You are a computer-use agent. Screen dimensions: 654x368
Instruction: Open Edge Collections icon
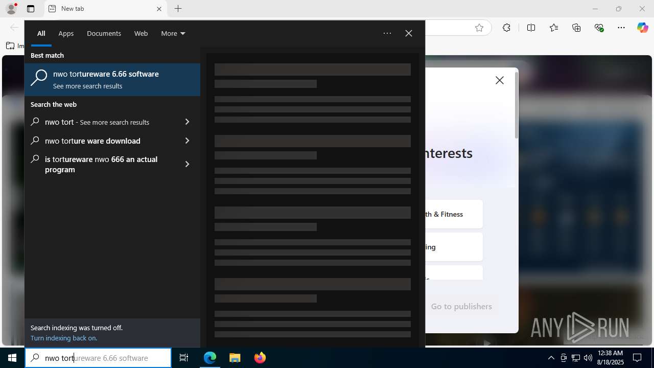click(576, 28)
